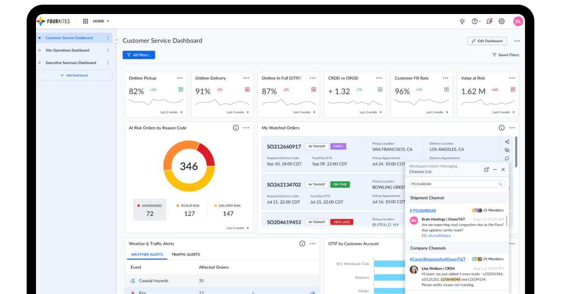Click the lightbulb ideas icon
This screenshot has width=561, height=294.
tap(462, 21)
